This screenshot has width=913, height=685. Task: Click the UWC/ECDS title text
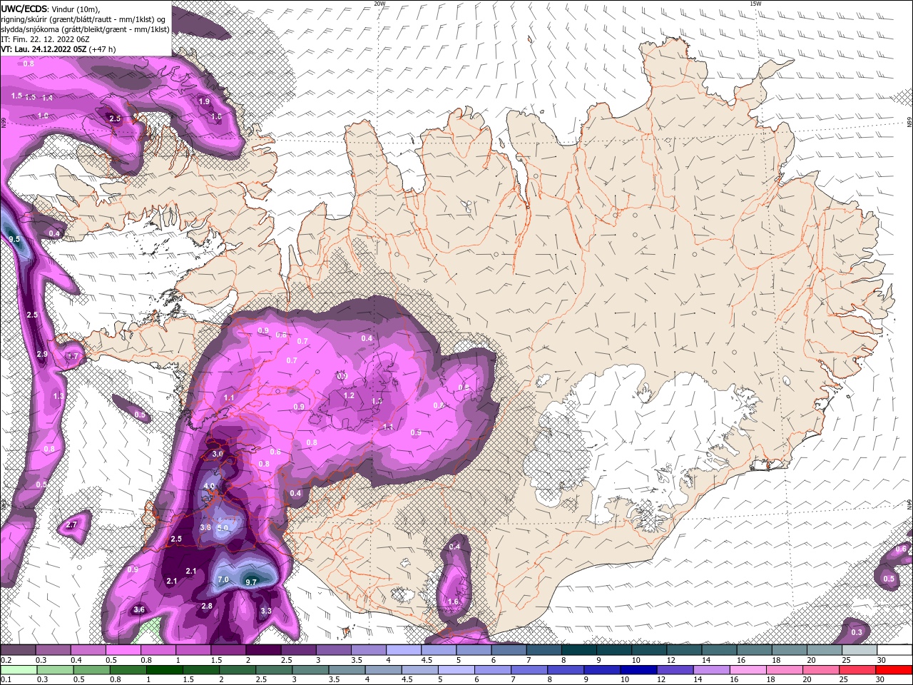pyautogui.click(x=24, y=8)
